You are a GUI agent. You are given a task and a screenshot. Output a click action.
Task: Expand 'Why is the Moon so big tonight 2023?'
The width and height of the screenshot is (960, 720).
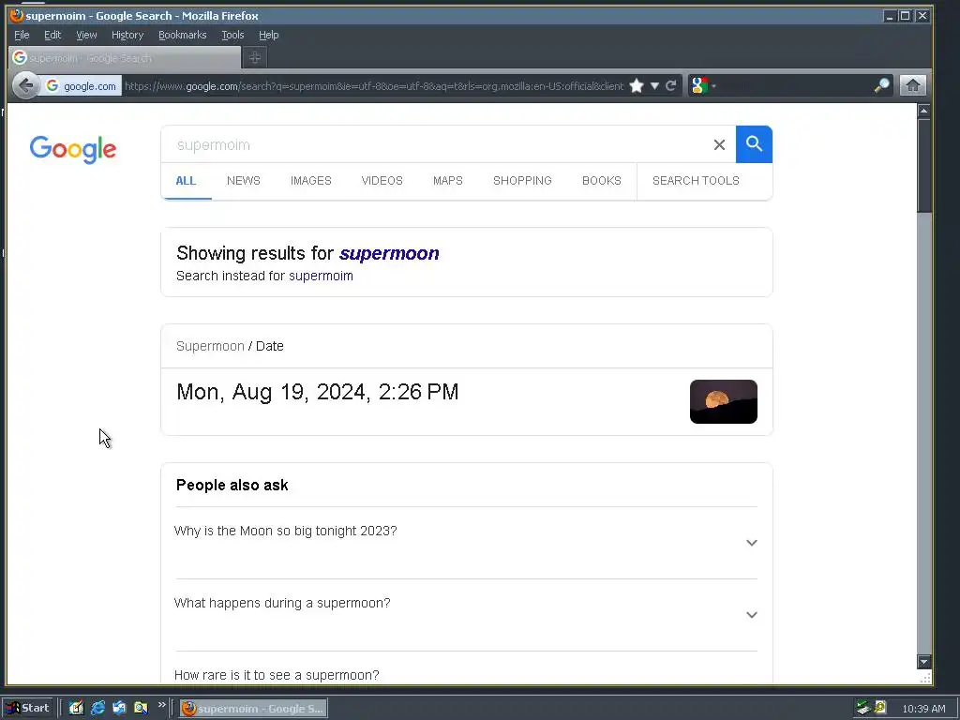(466, 543)
